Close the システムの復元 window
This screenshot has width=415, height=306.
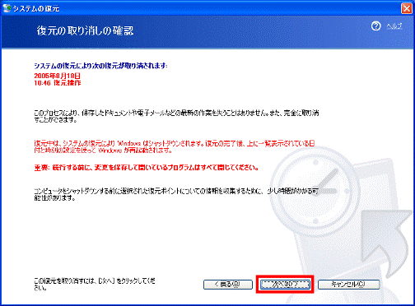407,8
